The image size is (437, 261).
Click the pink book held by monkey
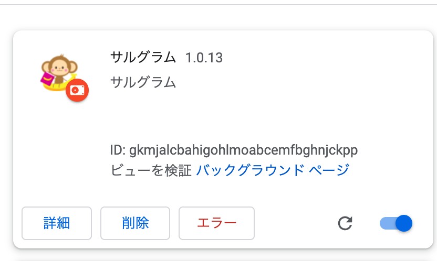point(47,78)
